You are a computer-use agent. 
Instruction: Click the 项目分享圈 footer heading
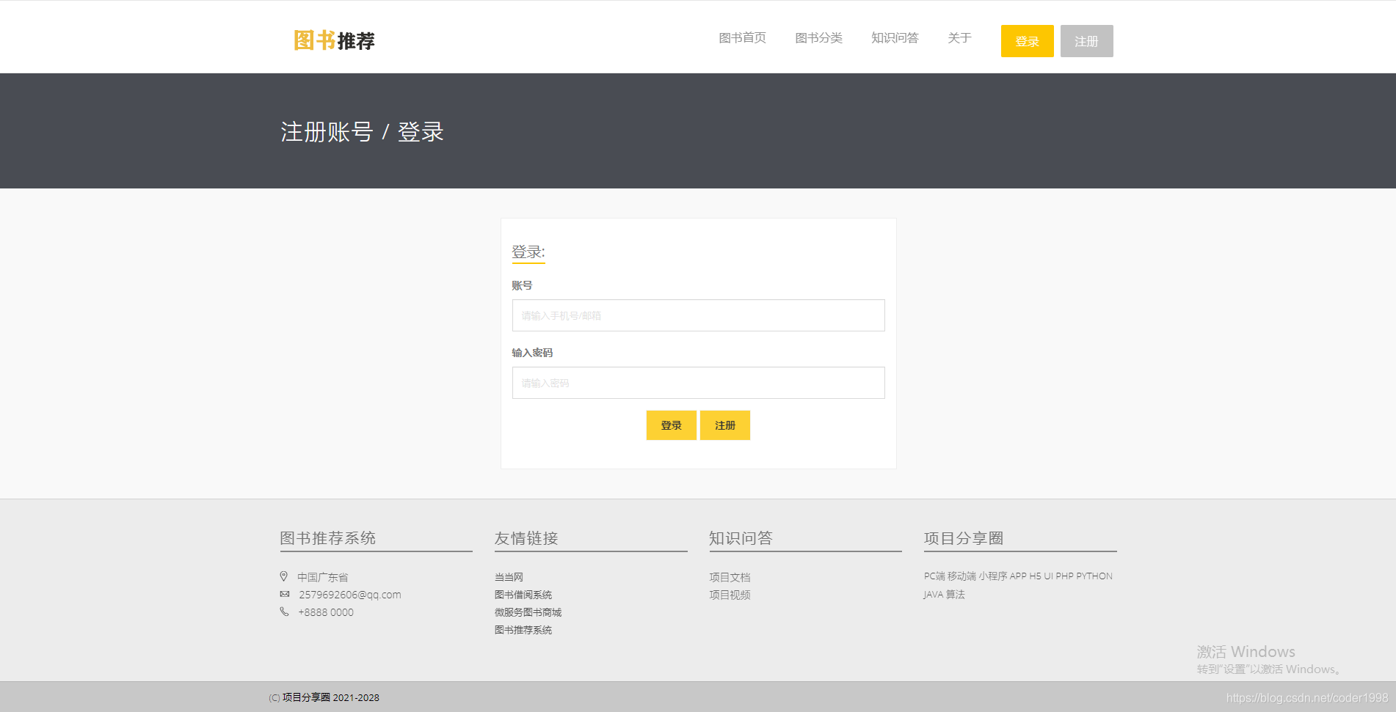[963, 538]
